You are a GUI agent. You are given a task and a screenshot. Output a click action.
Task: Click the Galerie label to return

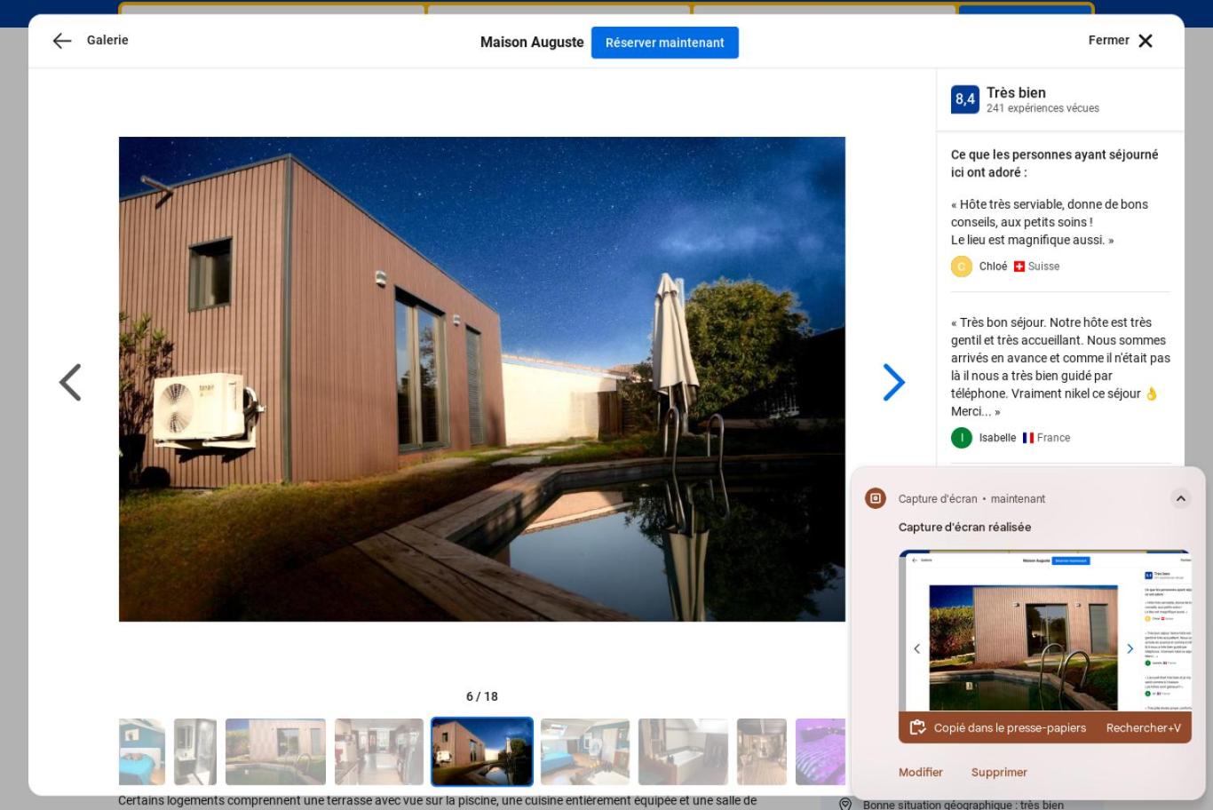click(107, 40)
